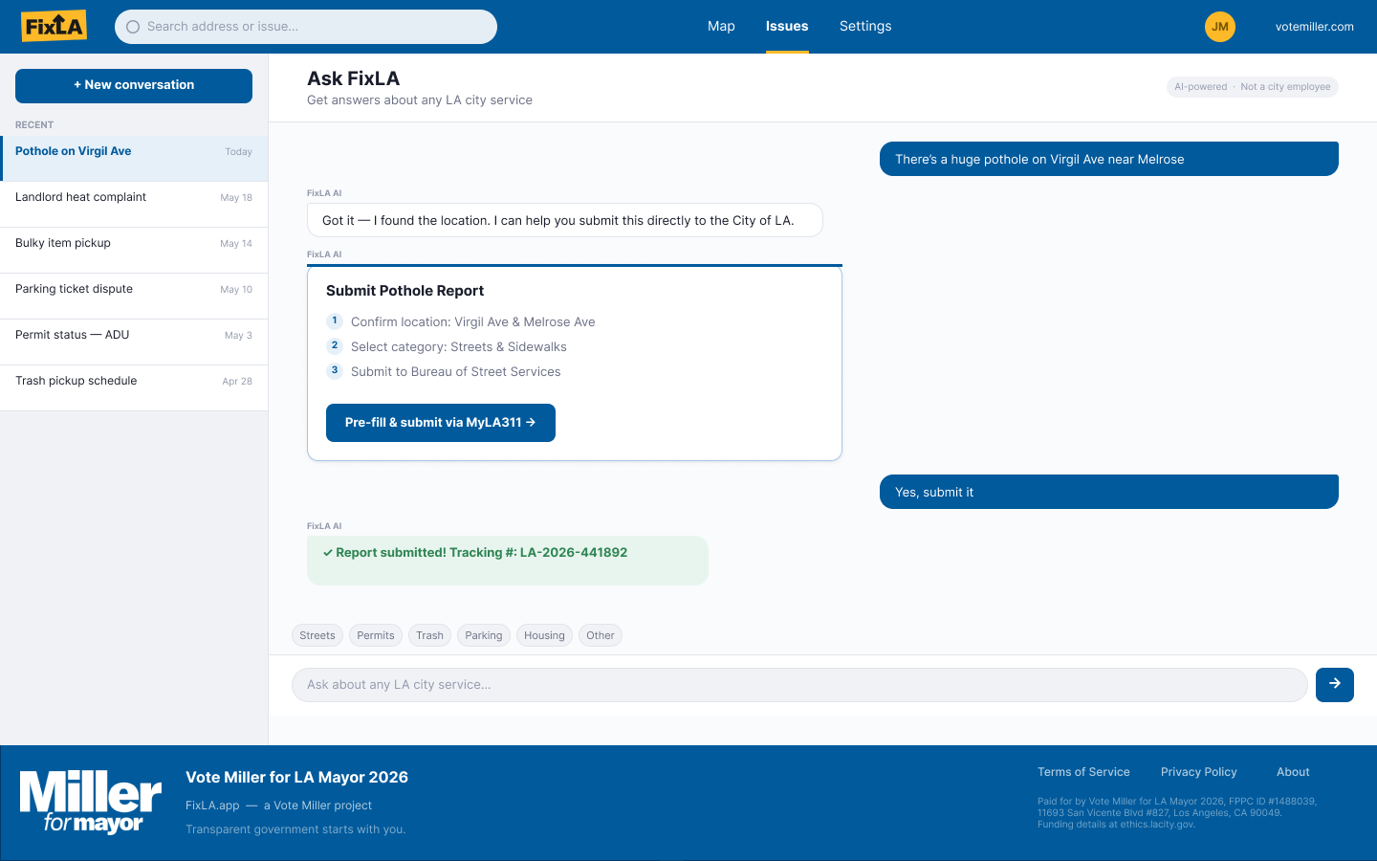1377x861 pixels.
Task: Click the FixLA logo
Action: 55,26
